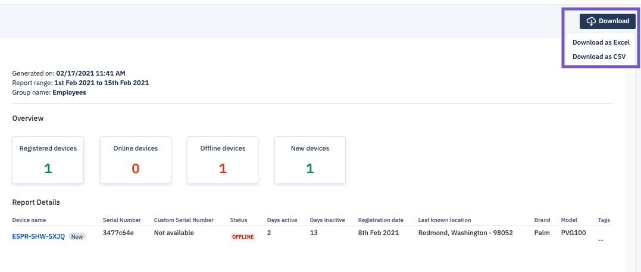Click the OFFLINE status badge
This screenshot has width=641, height=272.
coord(243,237)
